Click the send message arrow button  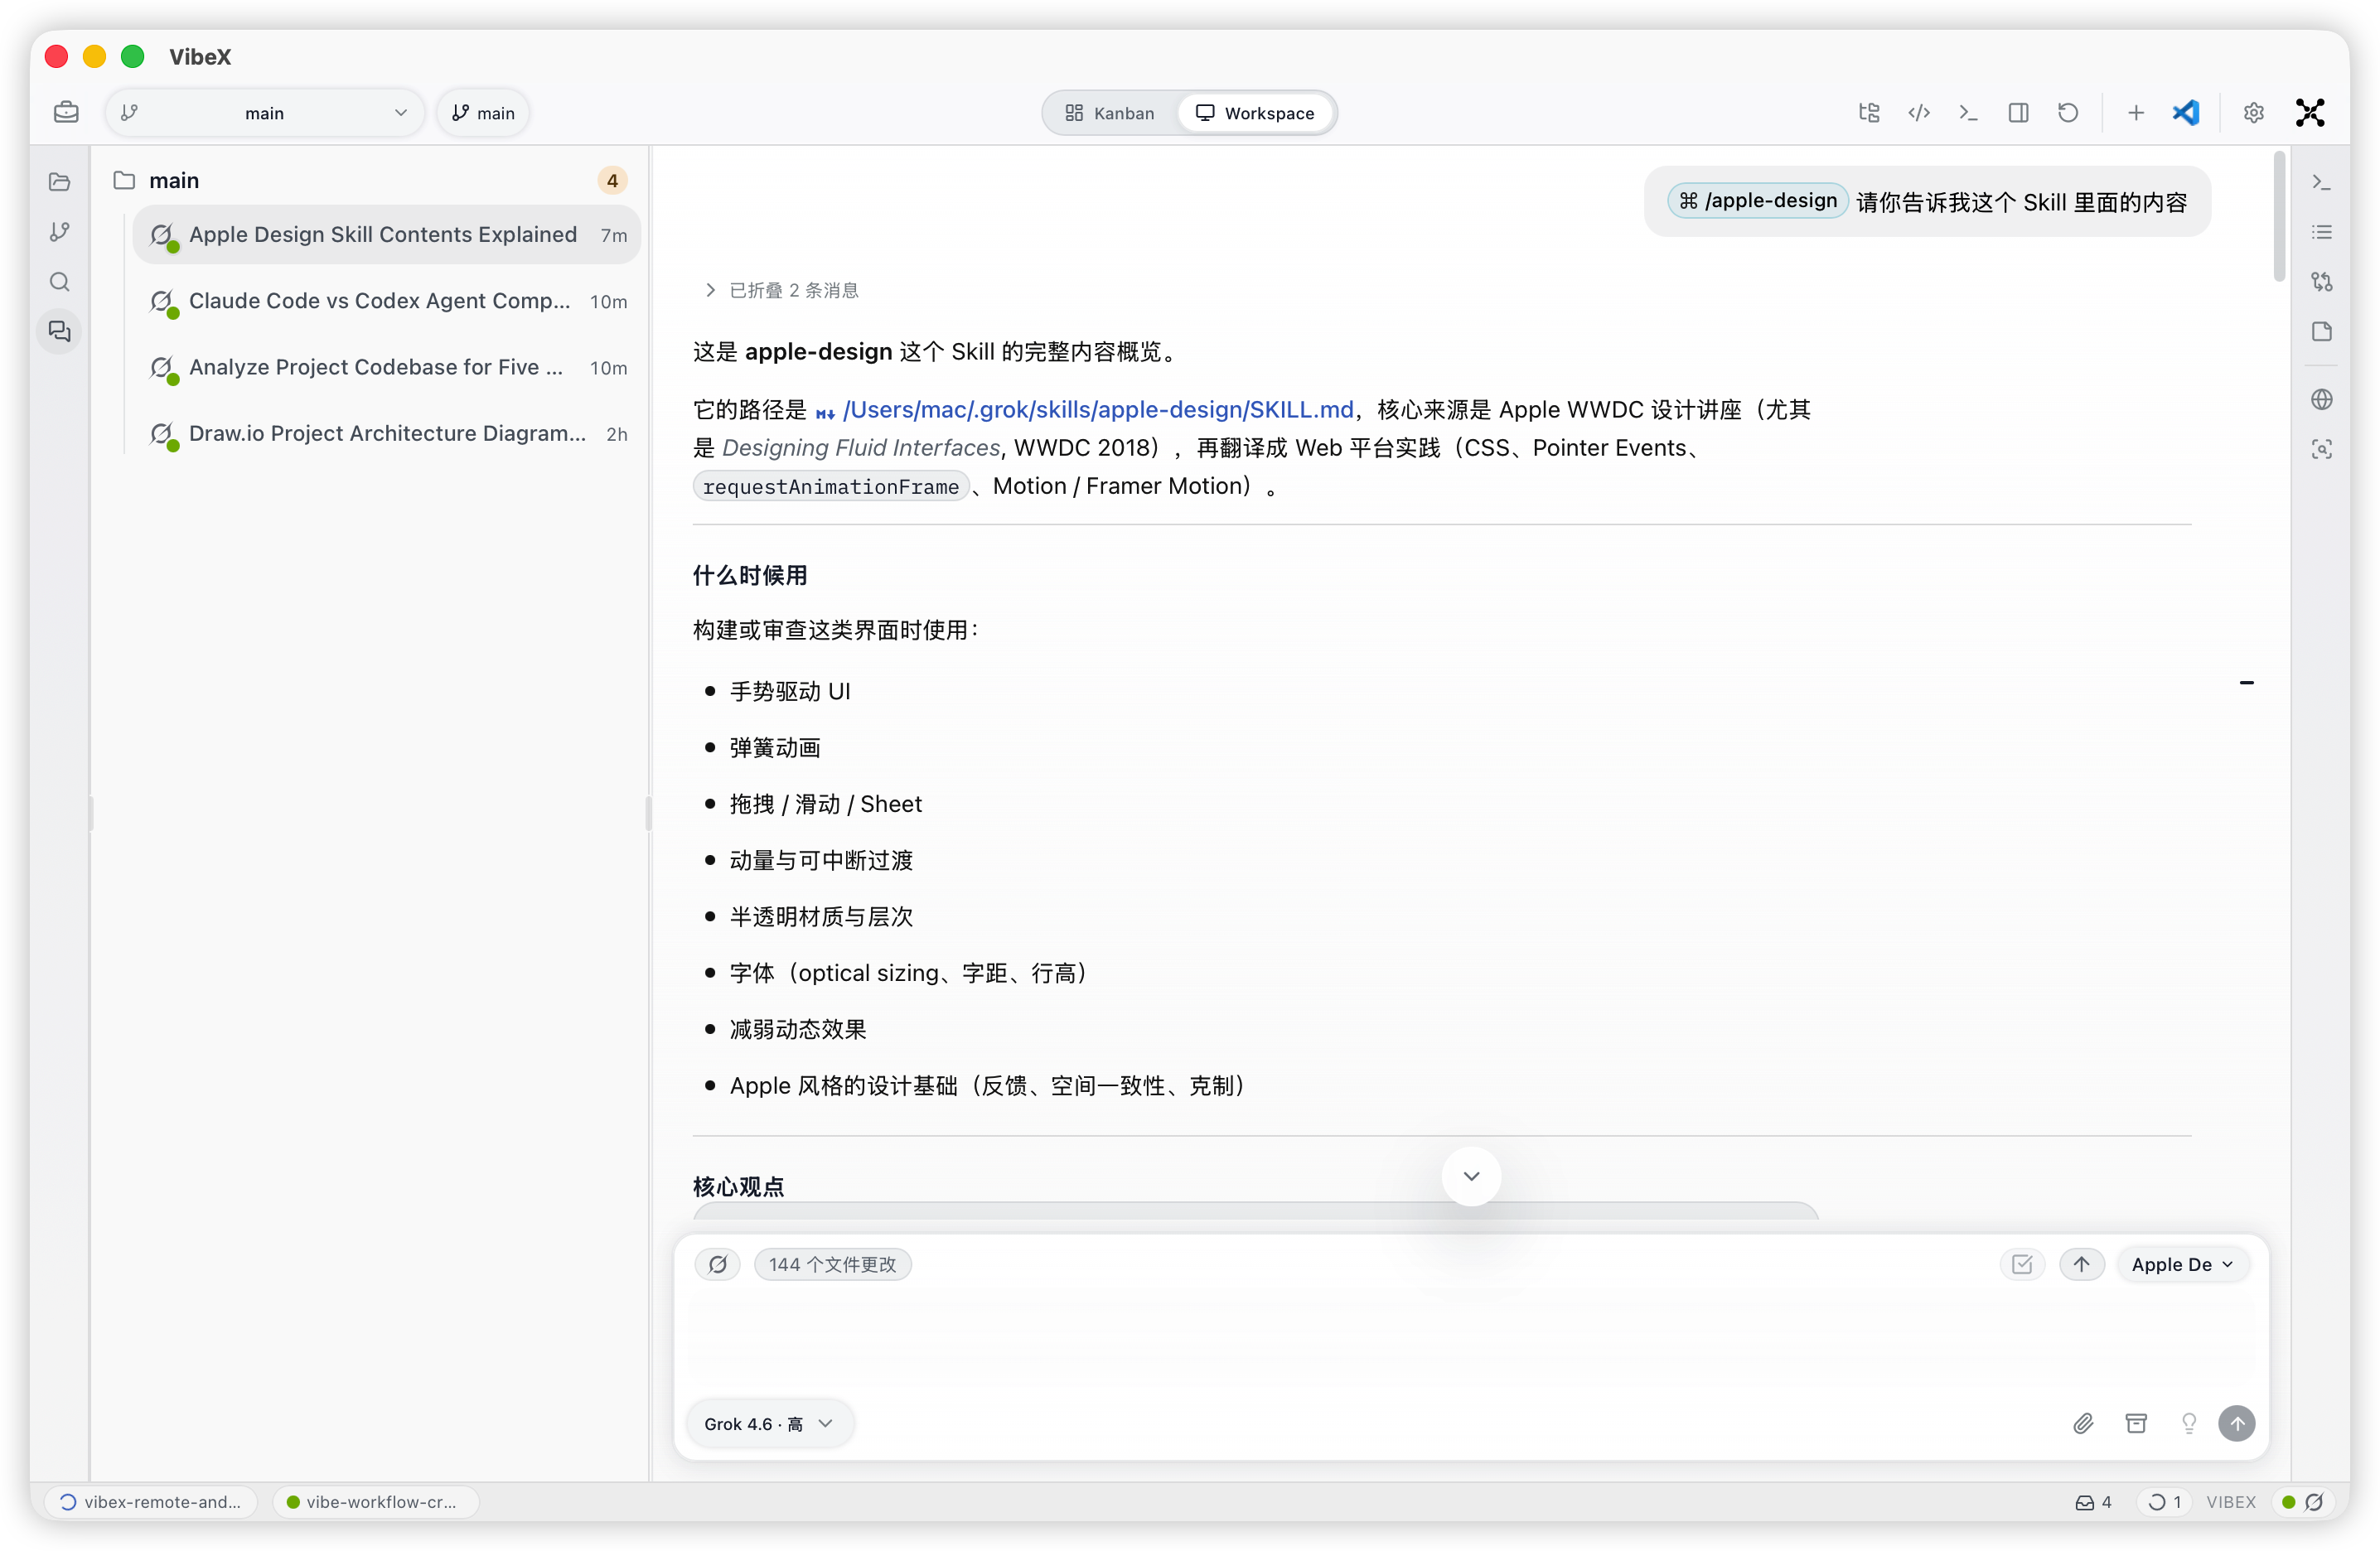2237,1422
